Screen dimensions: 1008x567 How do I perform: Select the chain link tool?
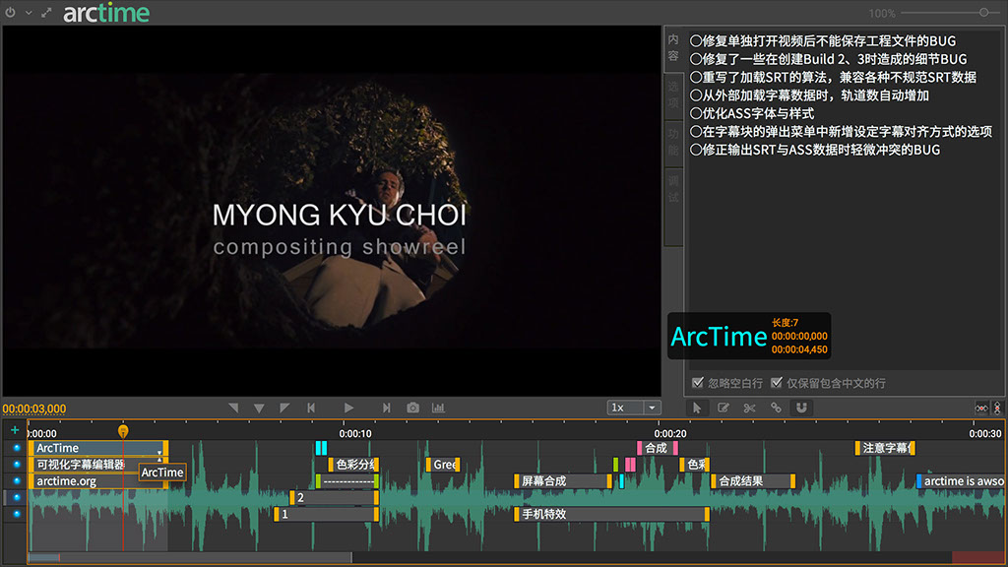(776, 408)
